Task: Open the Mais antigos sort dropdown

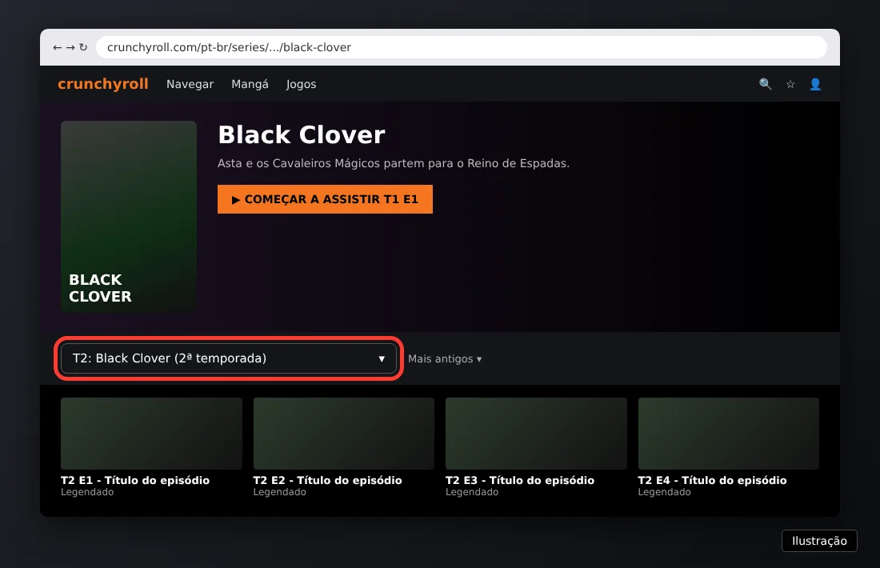Action: [x=445, y=358]
